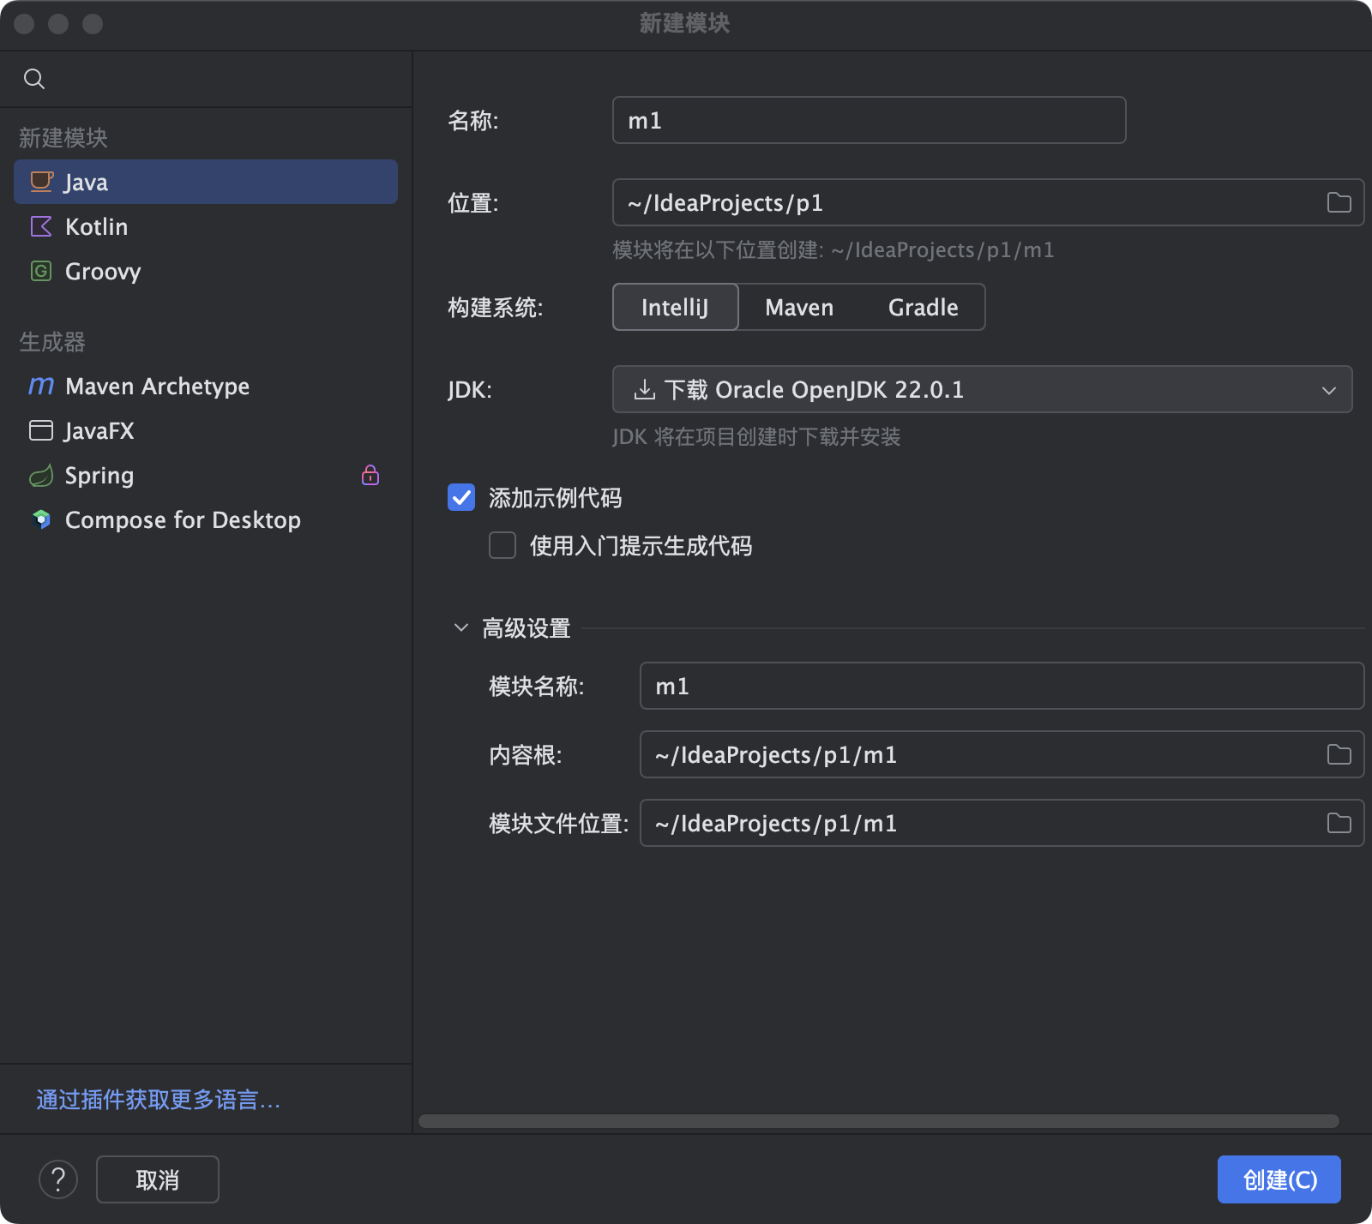The image size is (1372, 1224).
Task: Open 通过插件获取更多语言 link
Action: 159,1099
